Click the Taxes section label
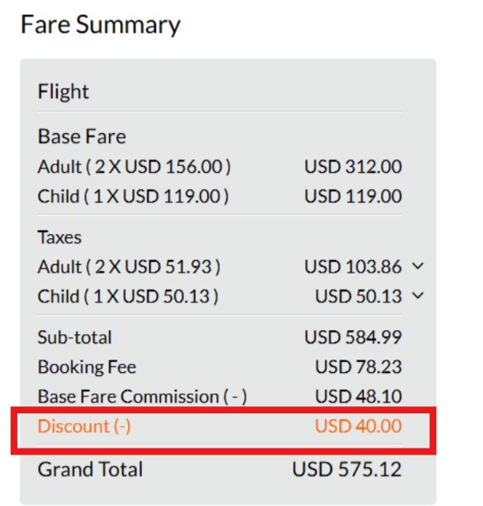 click(59, 237)
